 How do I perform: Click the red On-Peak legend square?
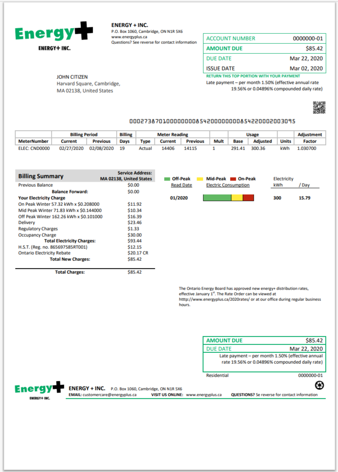233,179
